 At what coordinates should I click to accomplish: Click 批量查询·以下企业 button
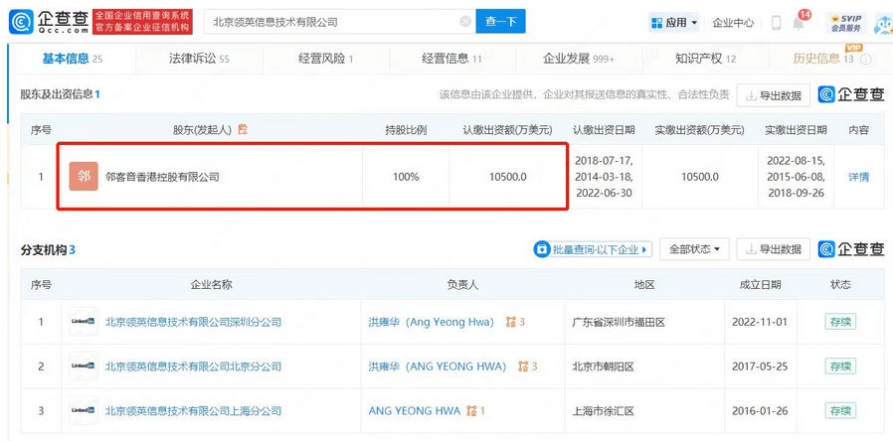(593, 249)
